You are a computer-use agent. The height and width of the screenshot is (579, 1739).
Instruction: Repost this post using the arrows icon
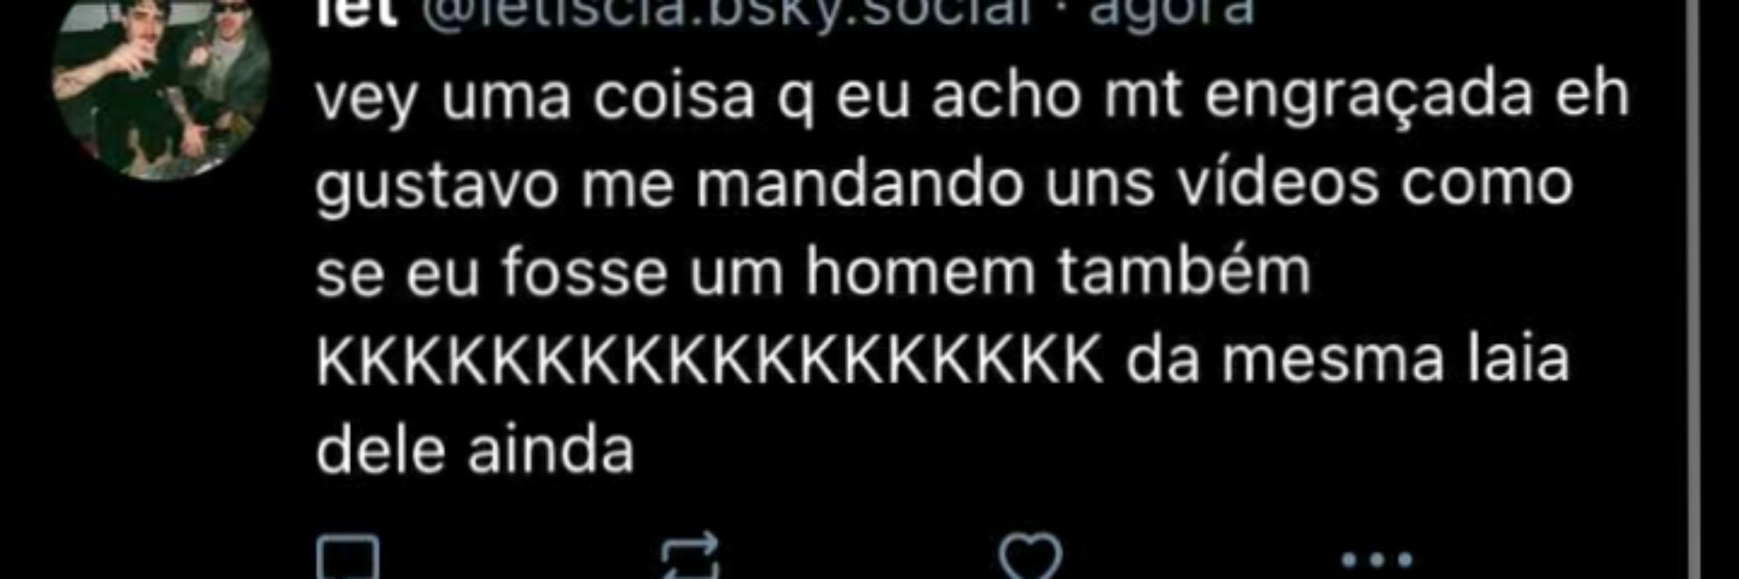[x=689, y=557]
